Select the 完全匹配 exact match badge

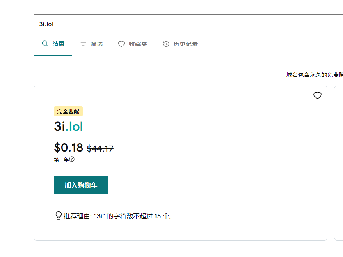tap(68, 111)
